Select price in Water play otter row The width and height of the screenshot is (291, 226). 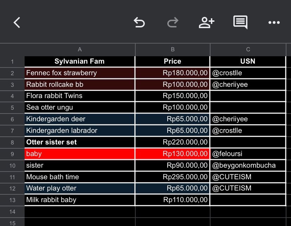[x=173, y=188]
